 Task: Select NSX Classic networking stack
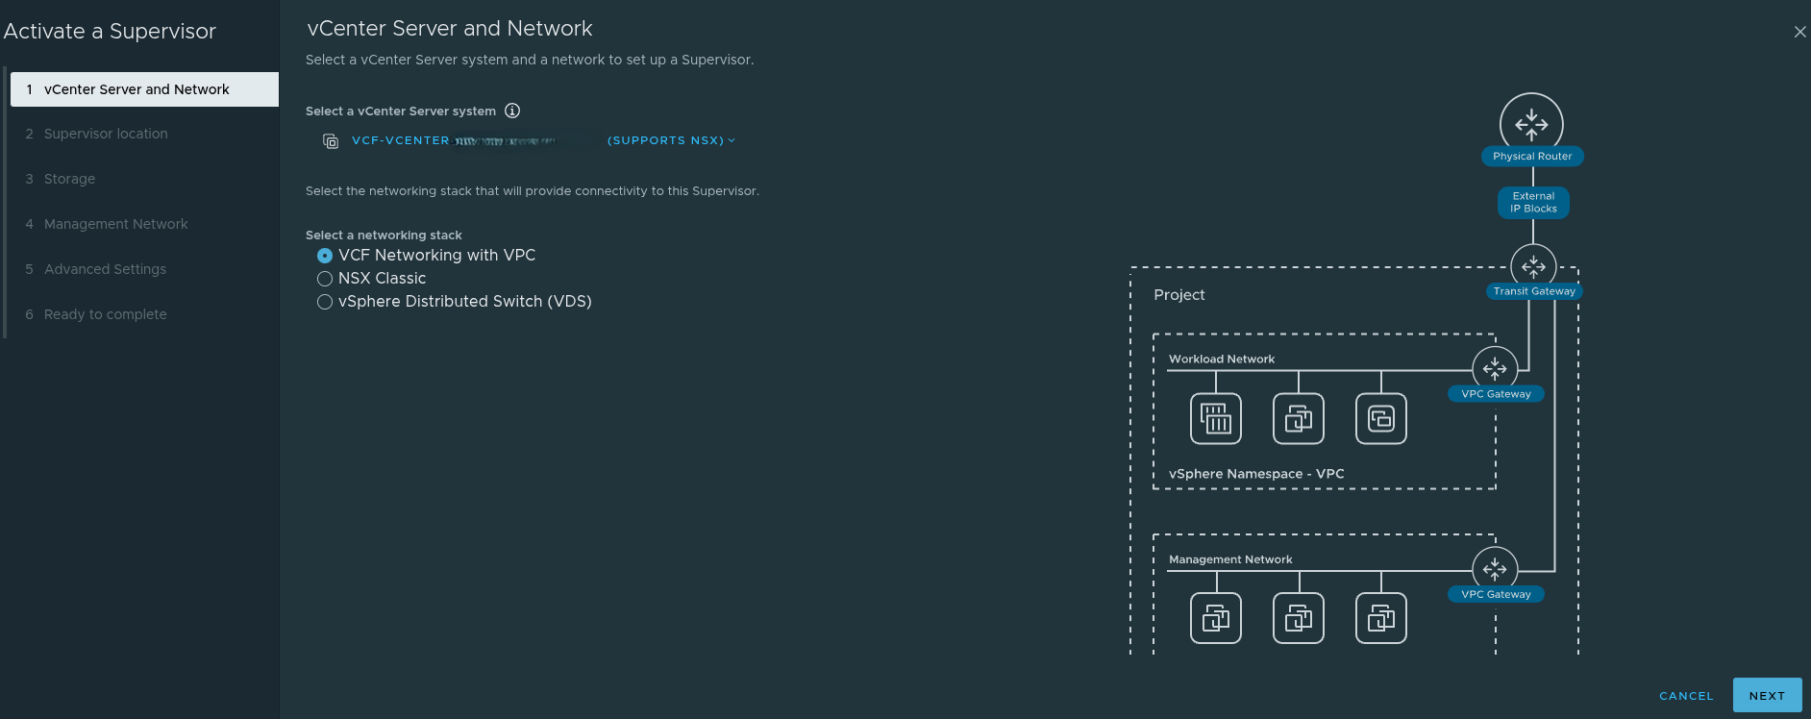[x=325, y=279]
